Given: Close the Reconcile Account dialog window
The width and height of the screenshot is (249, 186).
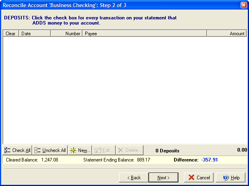Looking at the screenshot, I should coord(243,5).
